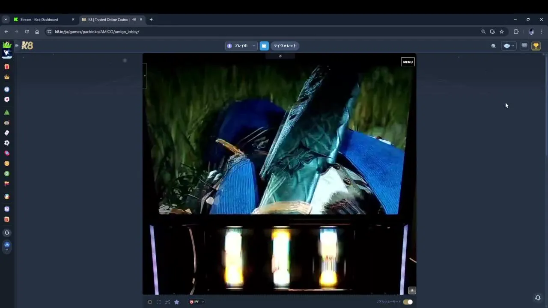The height and width of the screenshot is (308, 548).
Task: Expand the double chevron above game
Action: tap(280, 56)
